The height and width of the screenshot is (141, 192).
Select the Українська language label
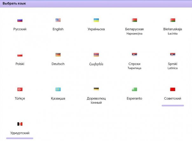click(96, 29)
